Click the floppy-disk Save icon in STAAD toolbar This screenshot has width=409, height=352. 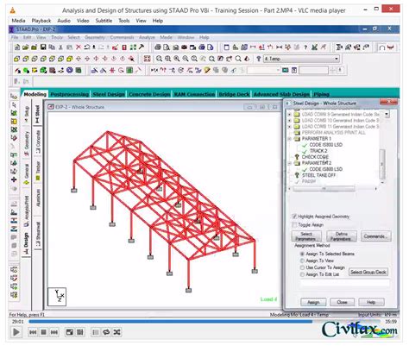[43, 47]
